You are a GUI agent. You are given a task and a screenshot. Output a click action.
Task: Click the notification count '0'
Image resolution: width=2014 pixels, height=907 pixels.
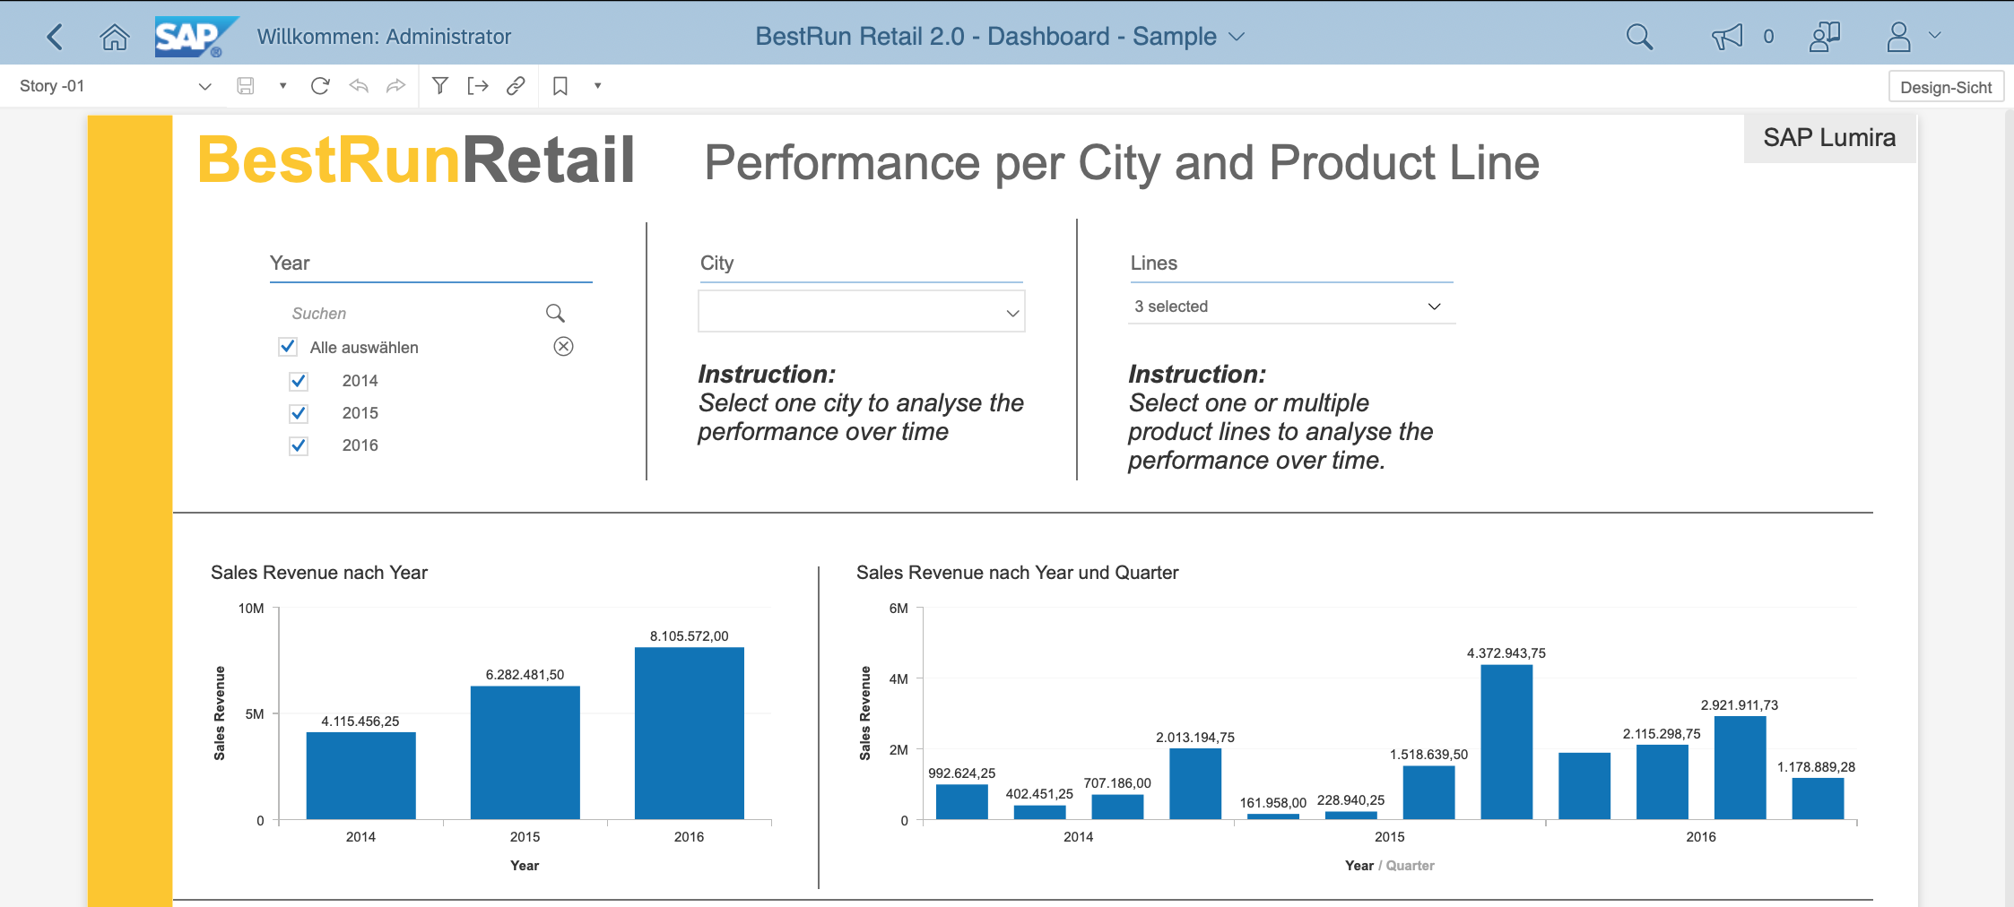[x=1768, y=37]
